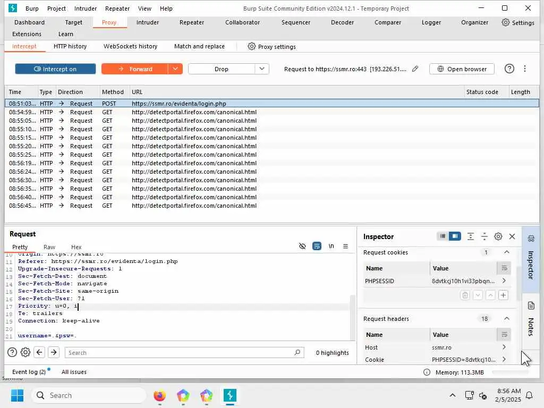544x408 pixels.
Task: Edit target host with pencil icon
Action: click(x=415, y=69)
